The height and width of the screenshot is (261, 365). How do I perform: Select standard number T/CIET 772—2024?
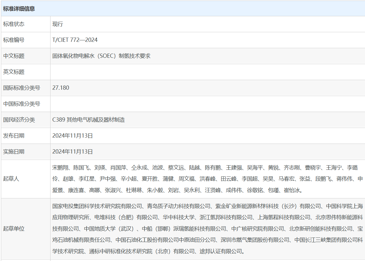(75, 40)
